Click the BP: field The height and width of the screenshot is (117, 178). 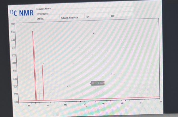(97, 17)
